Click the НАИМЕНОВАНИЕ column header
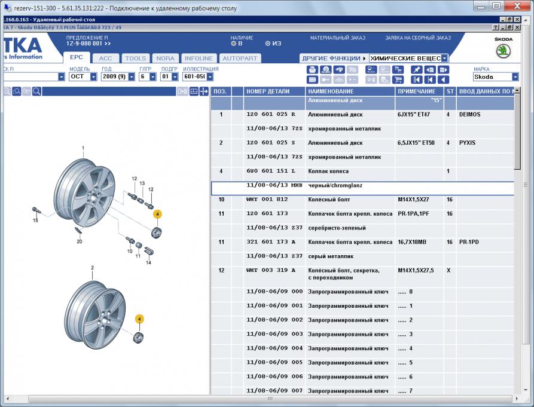Viewport: 534px width, 407px height. 350,91
